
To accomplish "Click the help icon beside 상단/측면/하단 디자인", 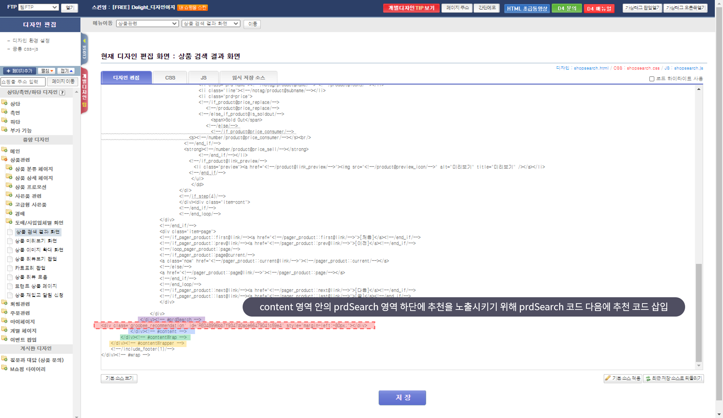I will pyautogui.click(x=62, y=93).
